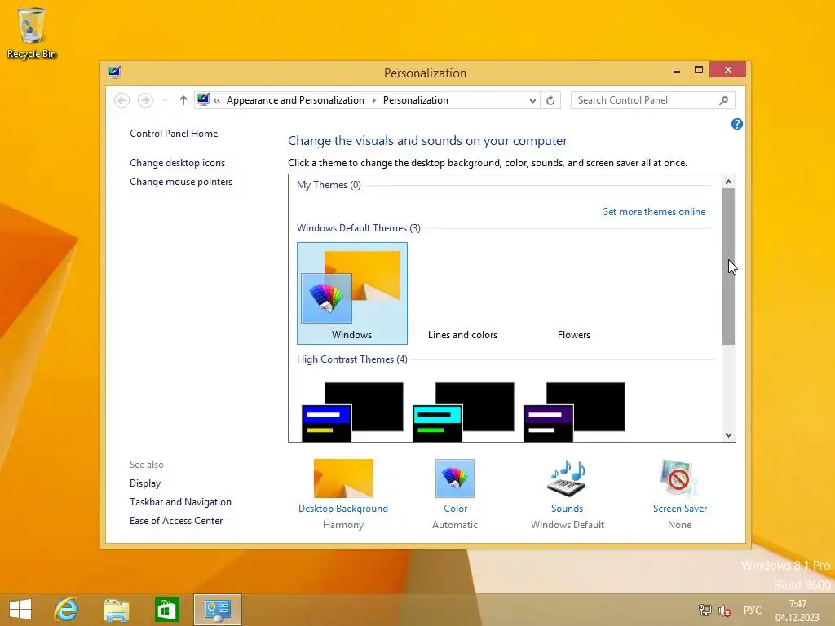This screenshot has width=835, height=626.
Task: Click the themes list scroll down arrow
Action: [728, 435]
